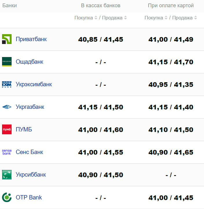Click the OTP Bank logo icon
Viewport: 204px width, 209px height.
[7, 197]
